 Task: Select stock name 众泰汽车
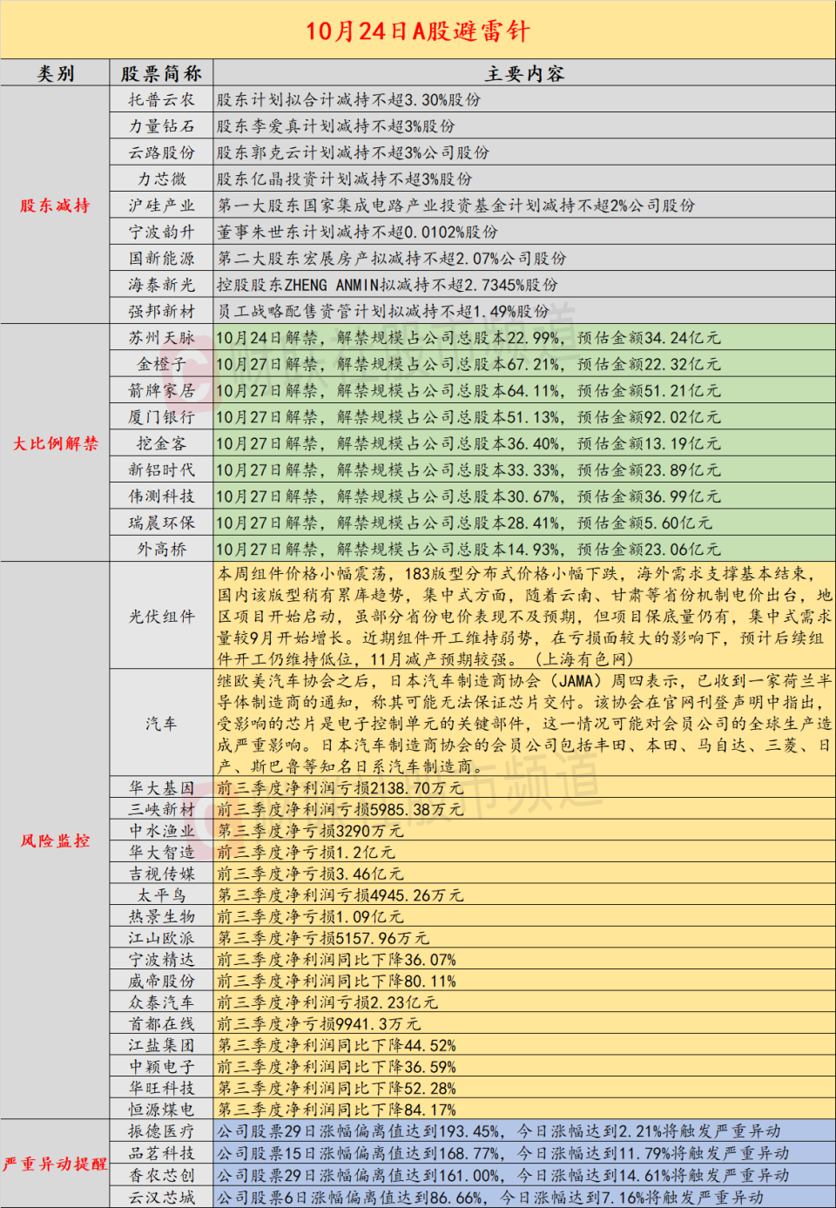click(x=161, y=1002)
